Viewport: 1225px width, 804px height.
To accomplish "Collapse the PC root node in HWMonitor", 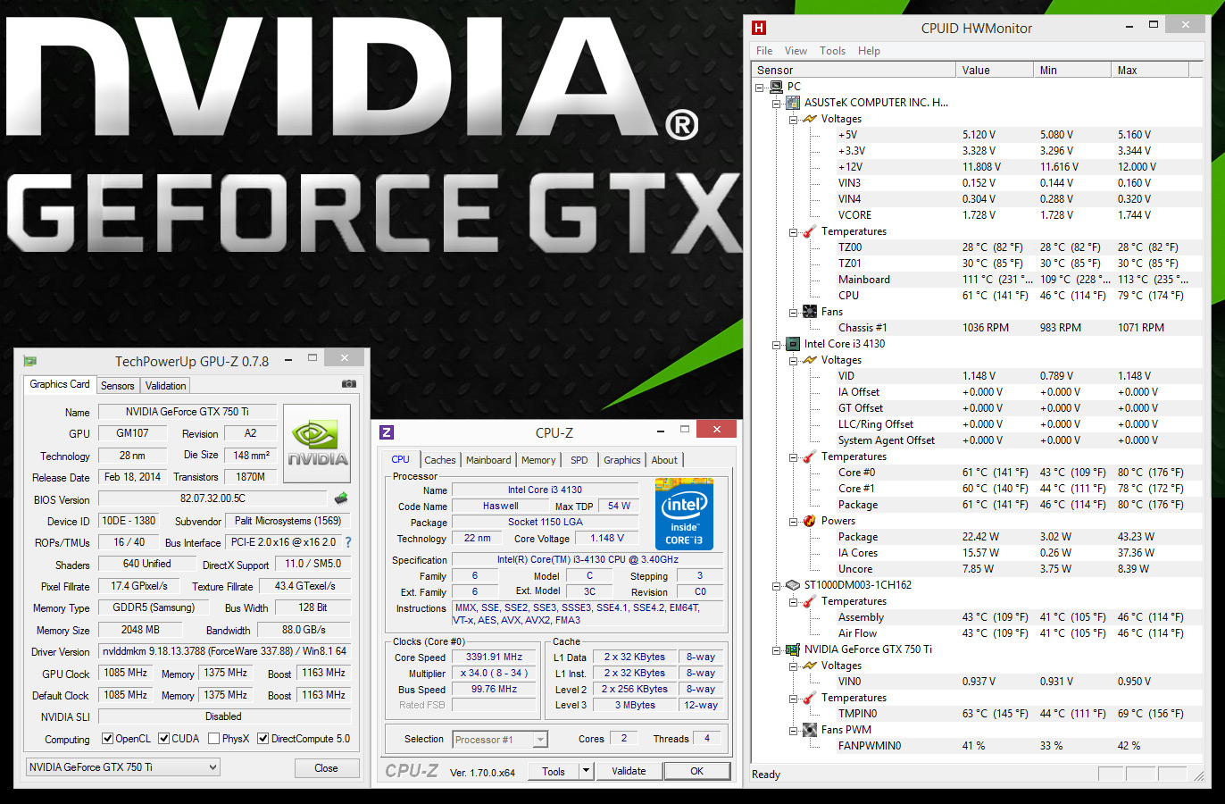I will point(760,87).
